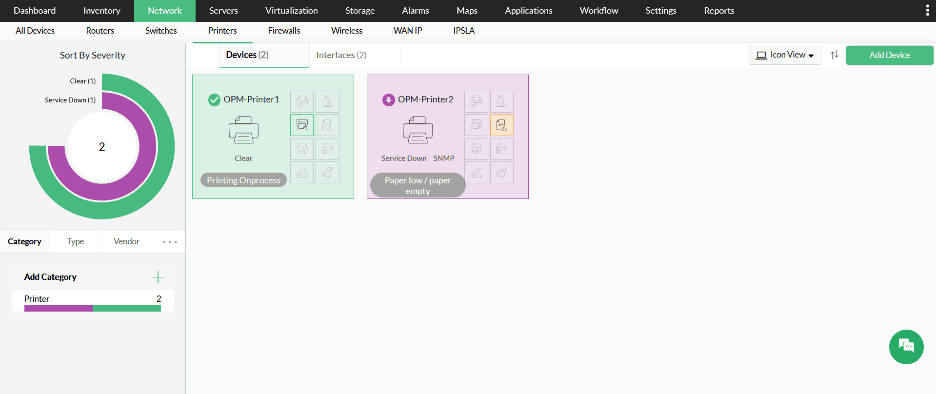The height and width of the screenshot is (394, 936).
Task: Click the green Clear status check on OPM-Printer1
Action: pyautogui.click(x=214, y=100)
